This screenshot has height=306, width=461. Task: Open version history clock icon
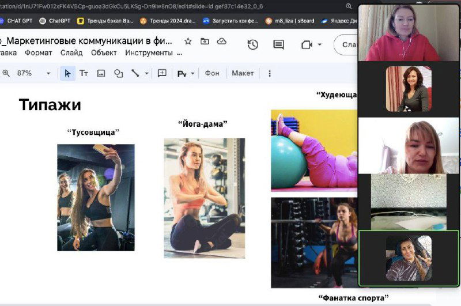252,45
